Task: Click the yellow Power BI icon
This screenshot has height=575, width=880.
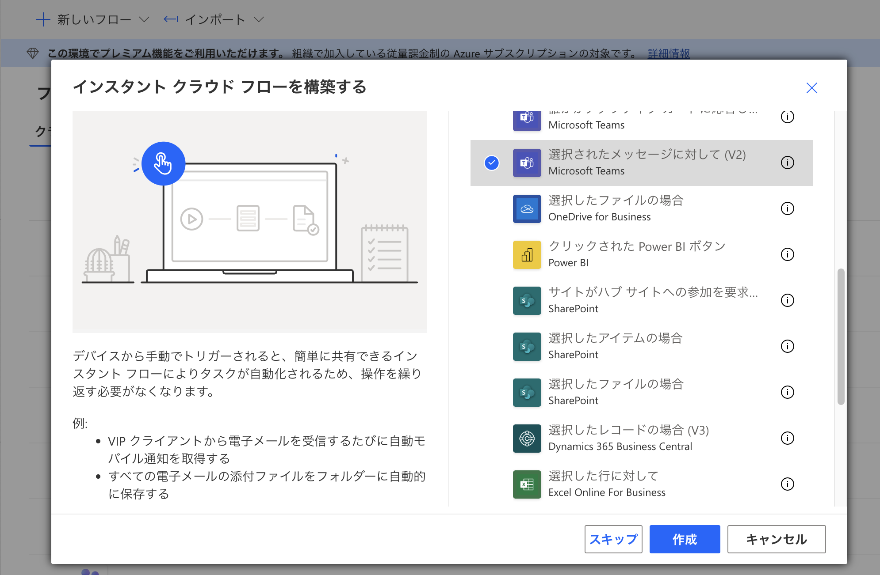Action: tap(527, 255)
